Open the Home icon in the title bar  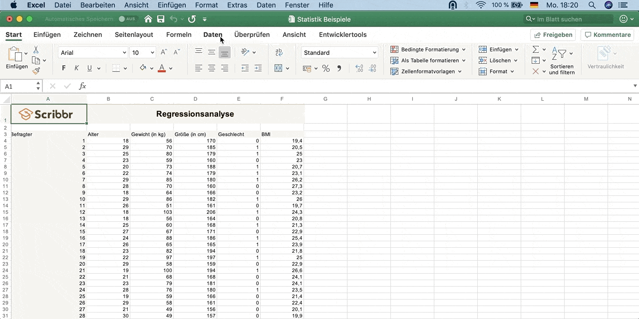(148, 19)
